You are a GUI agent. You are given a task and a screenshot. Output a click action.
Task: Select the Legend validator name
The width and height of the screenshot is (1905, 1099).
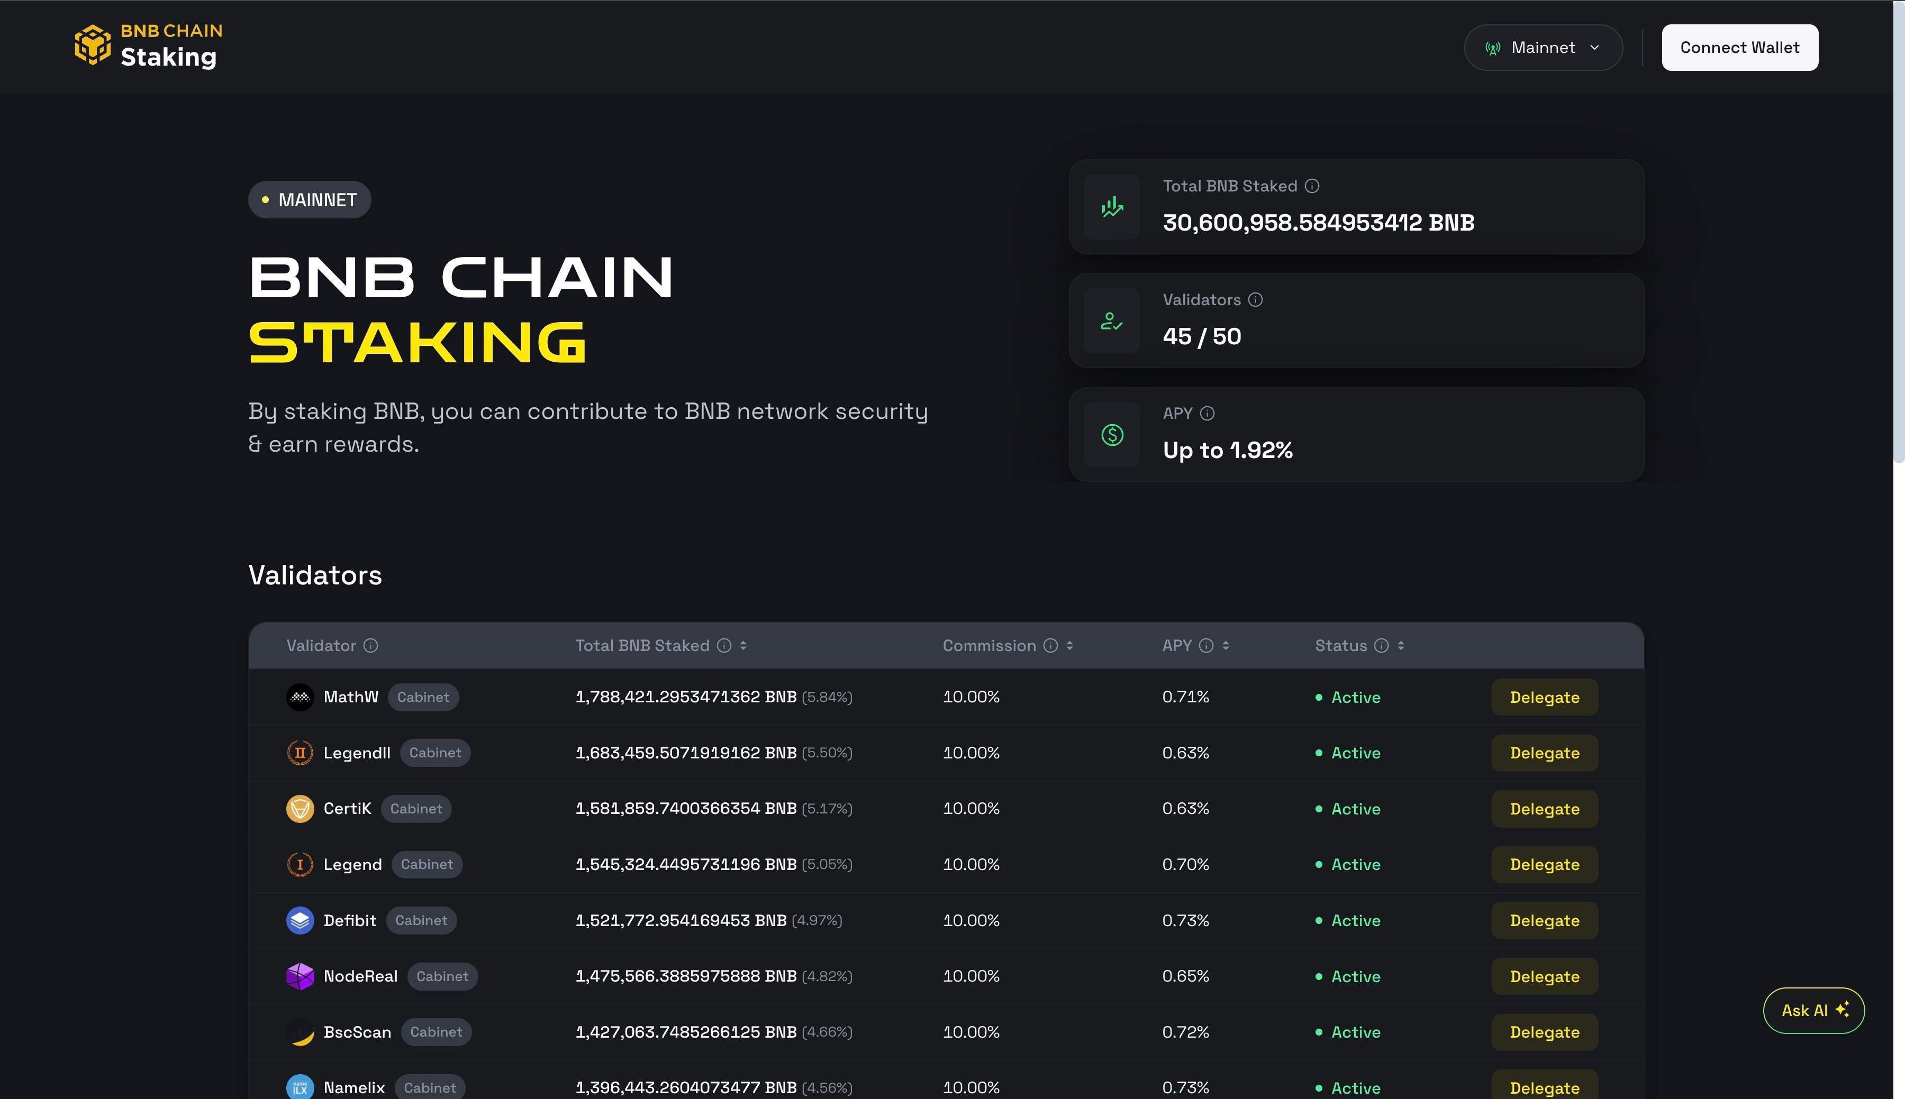click(352, 865)
